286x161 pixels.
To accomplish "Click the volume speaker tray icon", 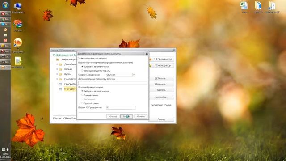I will [8, 150].
